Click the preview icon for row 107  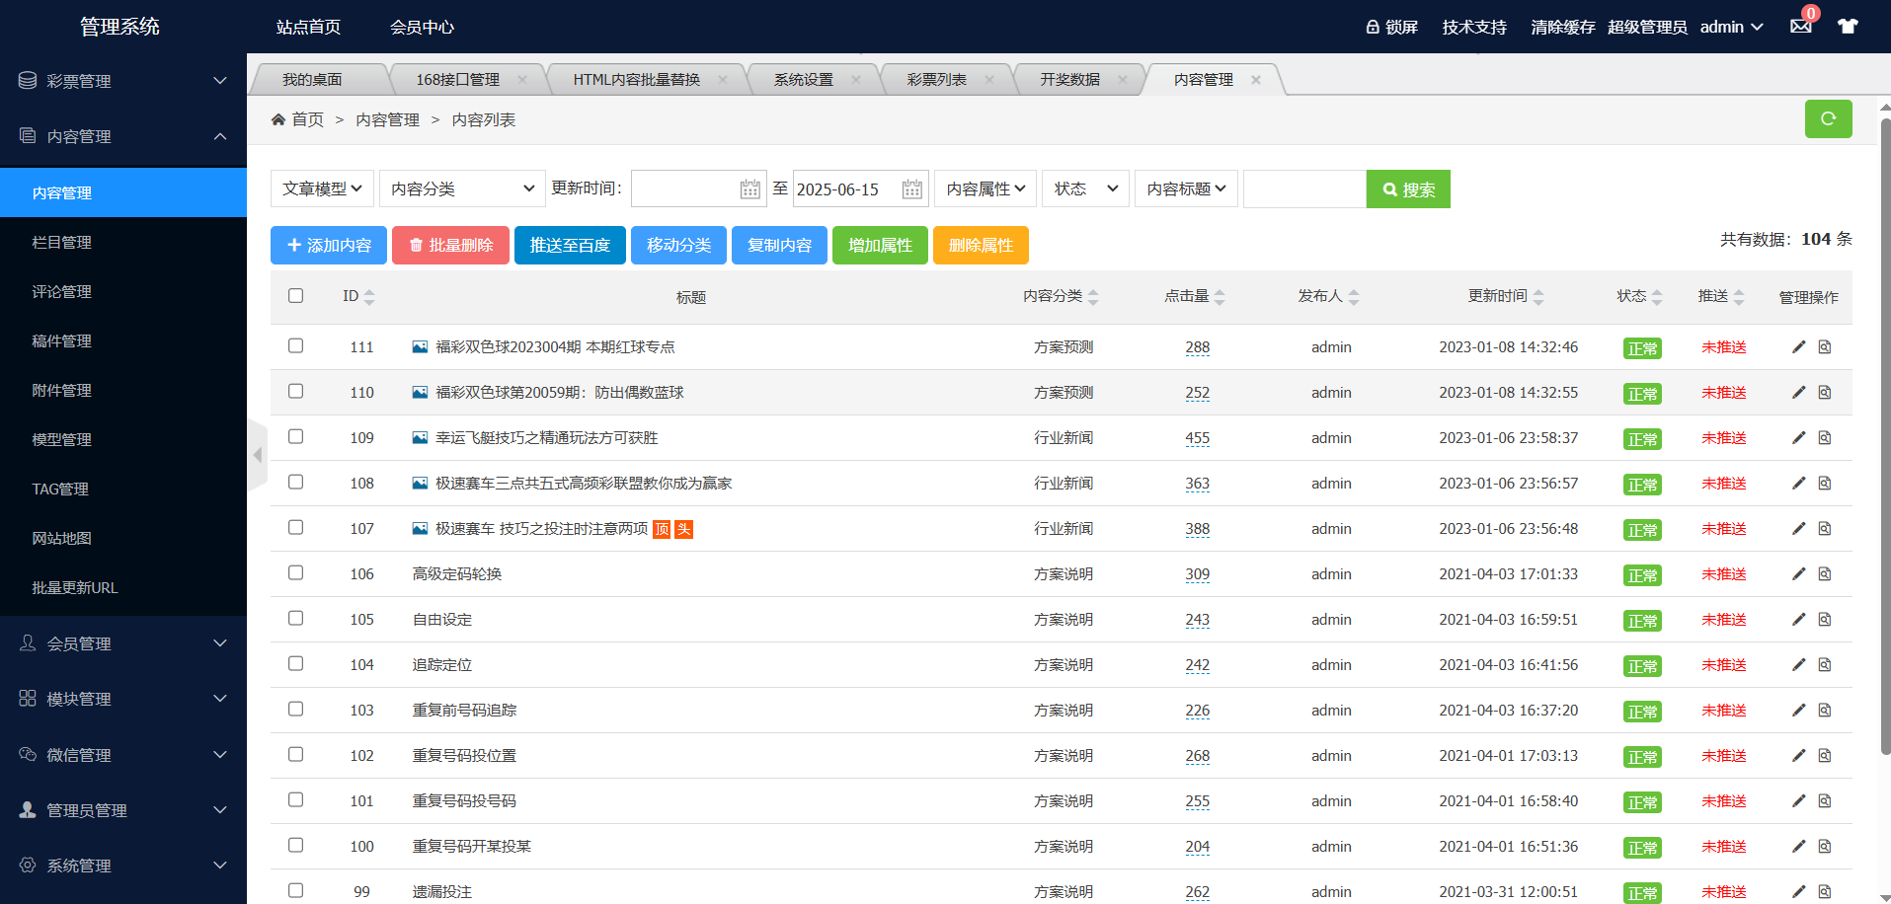point(1825,528)
